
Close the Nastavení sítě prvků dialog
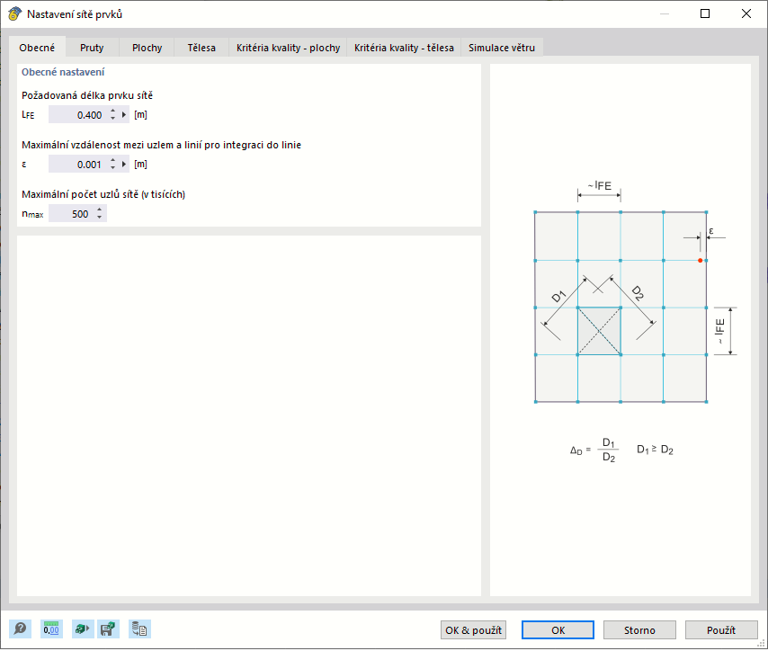[x=746, y=13]
